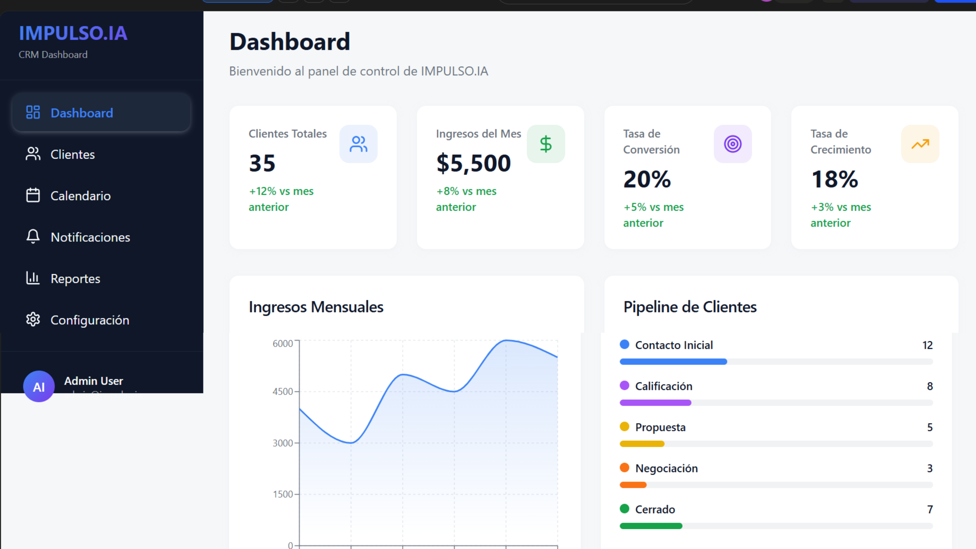Click the Configuración gear icon
The width and height of the screenshot is (976, 549).
33,319
